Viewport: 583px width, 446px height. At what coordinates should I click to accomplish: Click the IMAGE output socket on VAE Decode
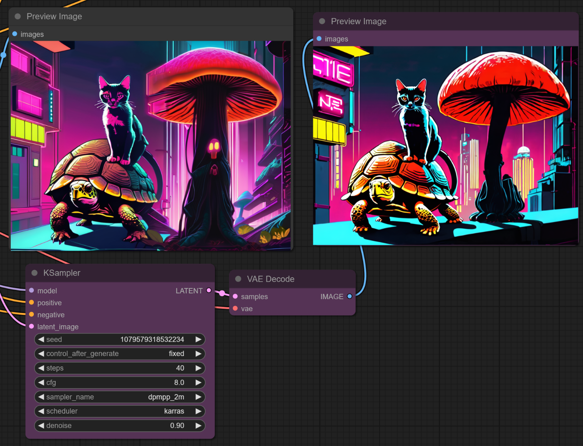coord(349,296)
